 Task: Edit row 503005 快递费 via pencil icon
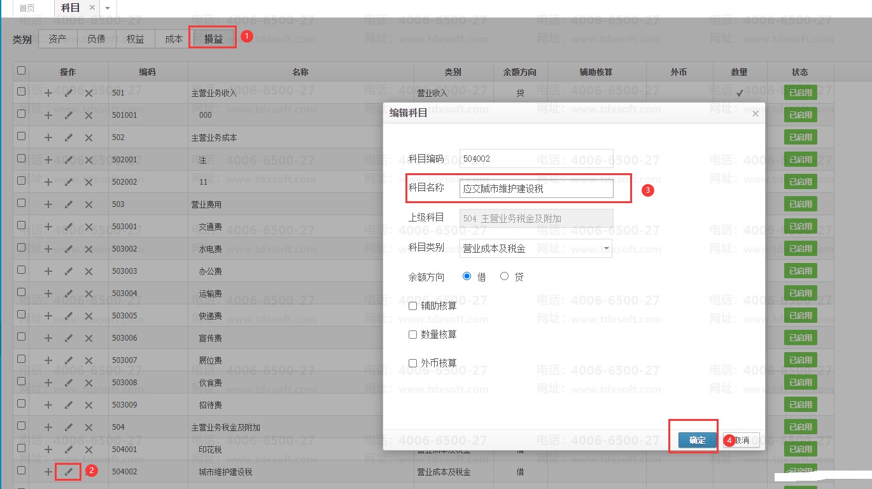(x=68, y=316)
